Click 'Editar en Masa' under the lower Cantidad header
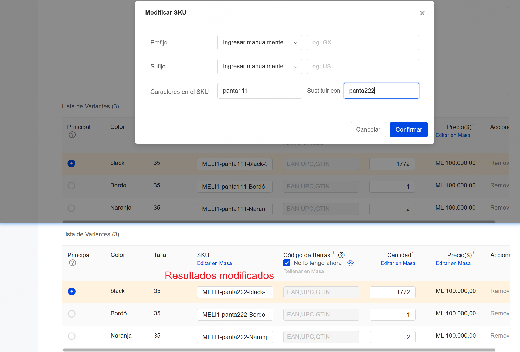This screenshot has width=520, height=352. (x=398, y=263)
